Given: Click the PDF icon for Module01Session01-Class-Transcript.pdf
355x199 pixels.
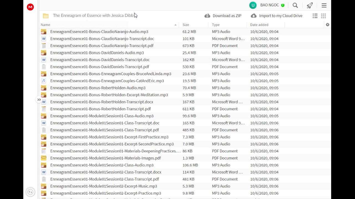Looking at the screenshot, I should click(x=44, y=130).
